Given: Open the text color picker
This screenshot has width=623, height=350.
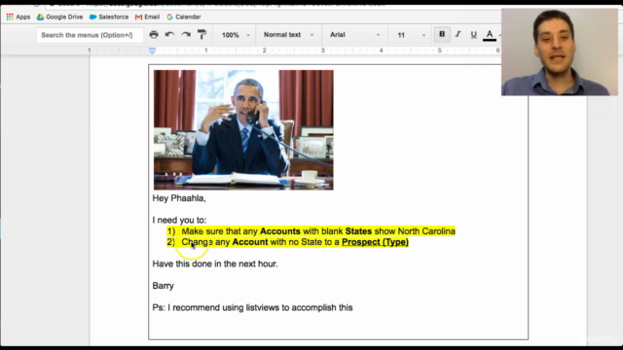Looking at the screenshot, I should 490,35.
